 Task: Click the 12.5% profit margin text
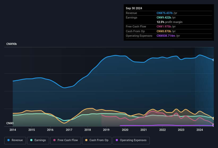pyautogui.click(x=169, y=22)
